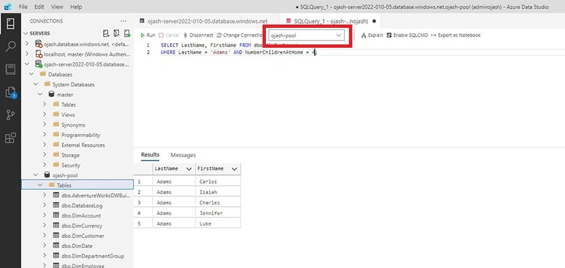This screenshot has height=268, width=565.
Task: Click Export as Notebook
Action: point(456,35)
